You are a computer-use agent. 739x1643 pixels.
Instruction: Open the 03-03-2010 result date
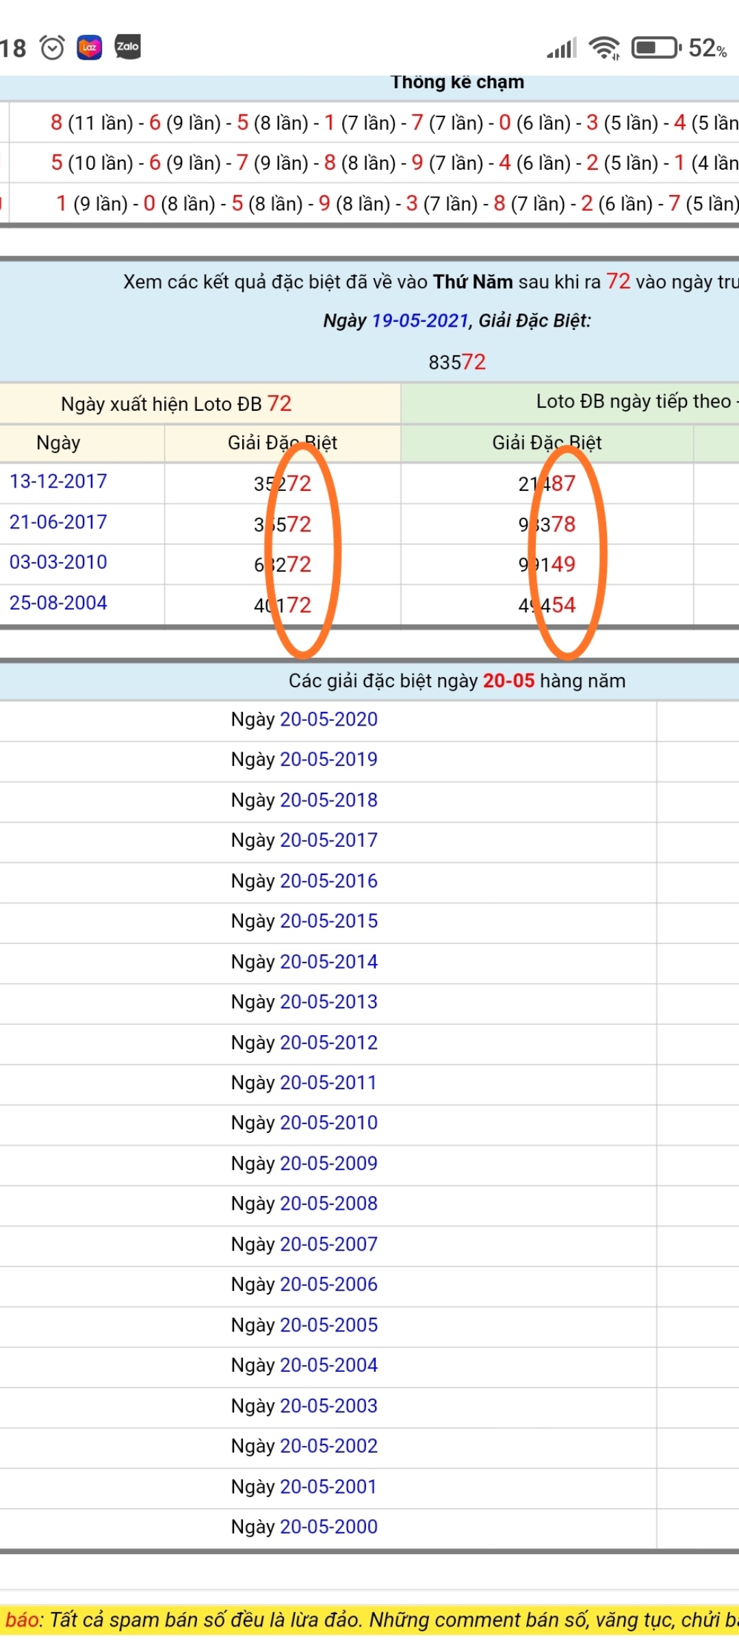(x=58, y=562)
